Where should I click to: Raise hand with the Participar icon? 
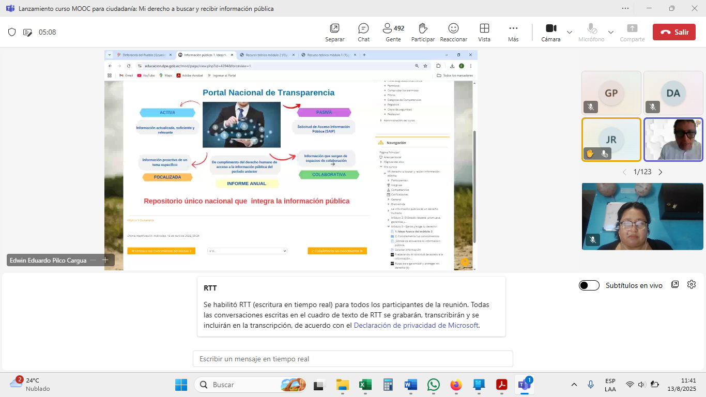point(423,32)
